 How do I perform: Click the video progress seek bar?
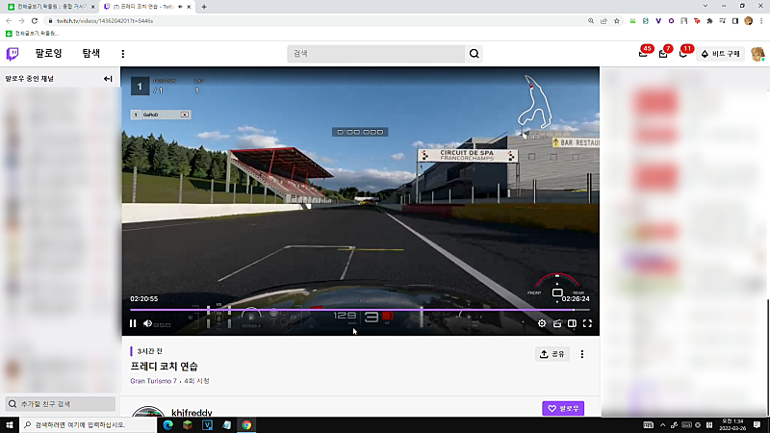359,310
